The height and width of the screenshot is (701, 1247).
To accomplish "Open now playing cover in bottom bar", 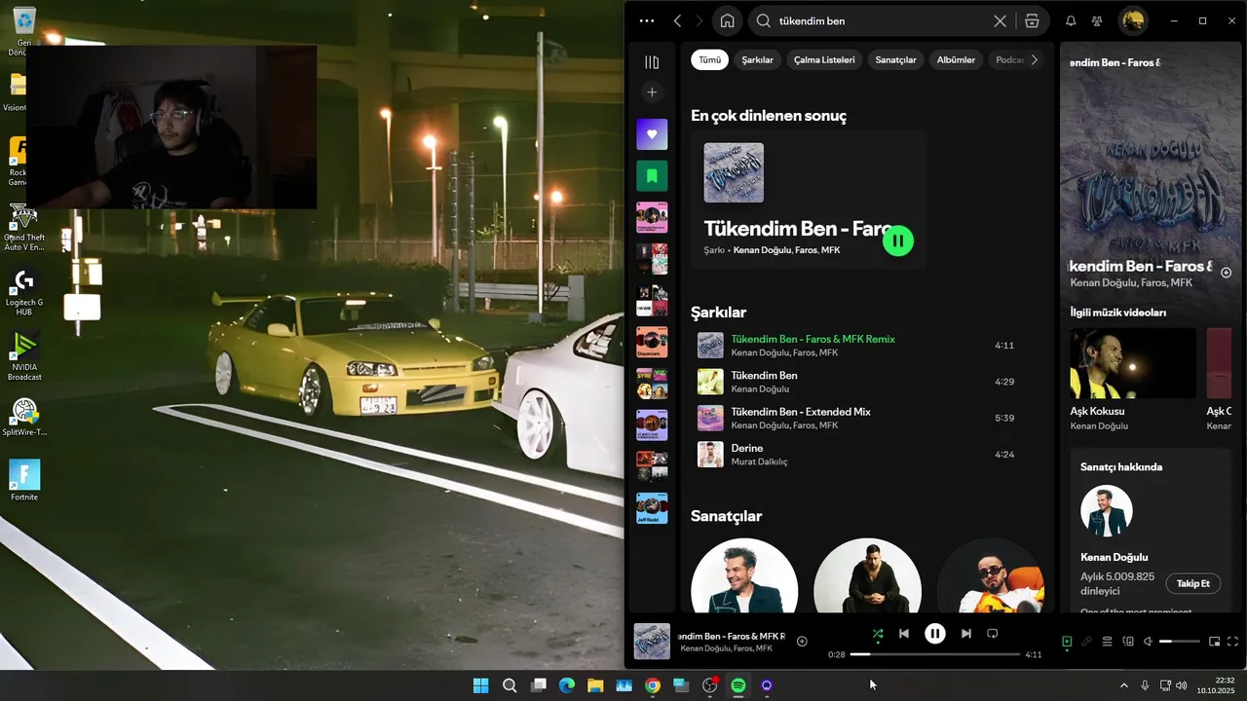I will click(x=652, y=642).
